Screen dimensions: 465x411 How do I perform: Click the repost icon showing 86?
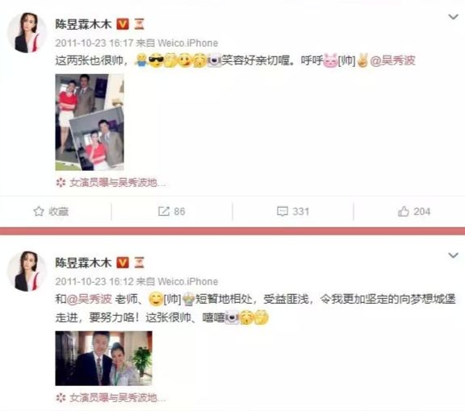tap(163, 211)
